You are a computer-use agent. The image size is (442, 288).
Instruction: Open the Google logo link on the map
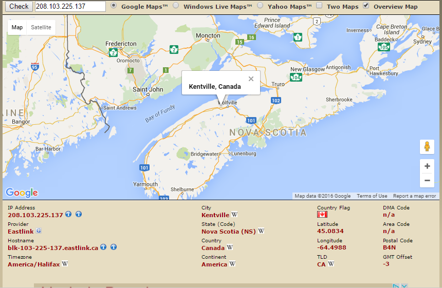coord(22,193)
